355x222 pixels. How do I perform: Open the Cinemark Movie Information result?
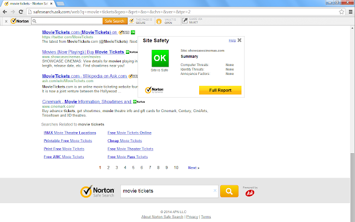point(87,102)
